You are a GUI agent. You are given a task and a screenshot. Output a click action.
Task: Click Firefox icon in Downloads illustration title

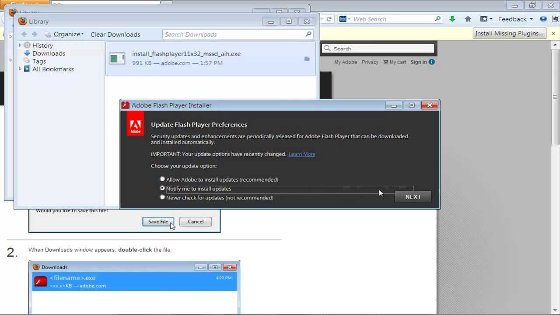coord(36,267)
